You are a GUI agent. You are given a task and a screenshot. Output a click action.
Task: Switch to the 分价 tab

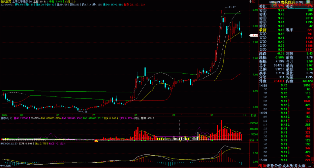pos(278,166)
